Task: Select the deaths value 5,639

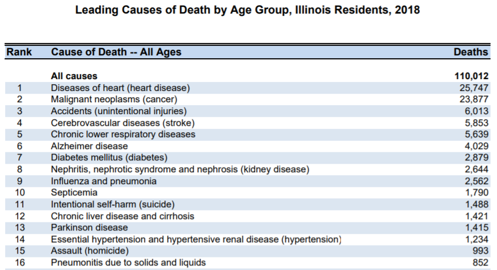Action: coord(477,134)
